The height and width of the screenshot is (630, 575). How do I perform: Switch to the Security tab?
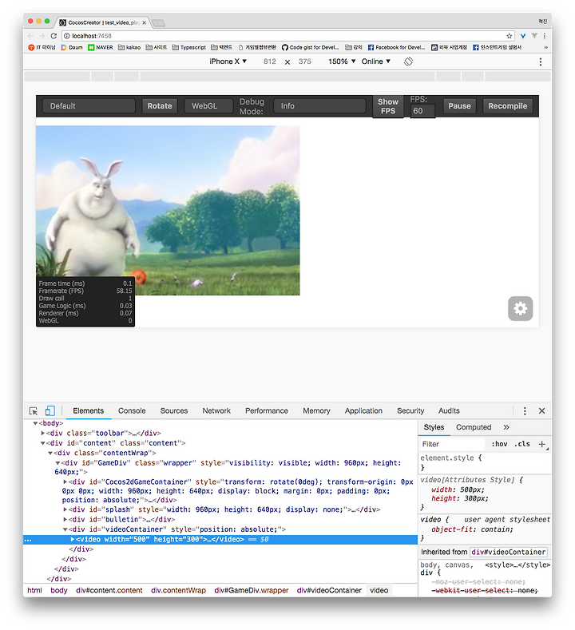coord(410,410)
